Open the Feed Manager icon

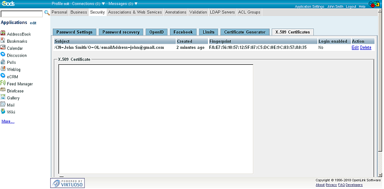tap(3, 83)
